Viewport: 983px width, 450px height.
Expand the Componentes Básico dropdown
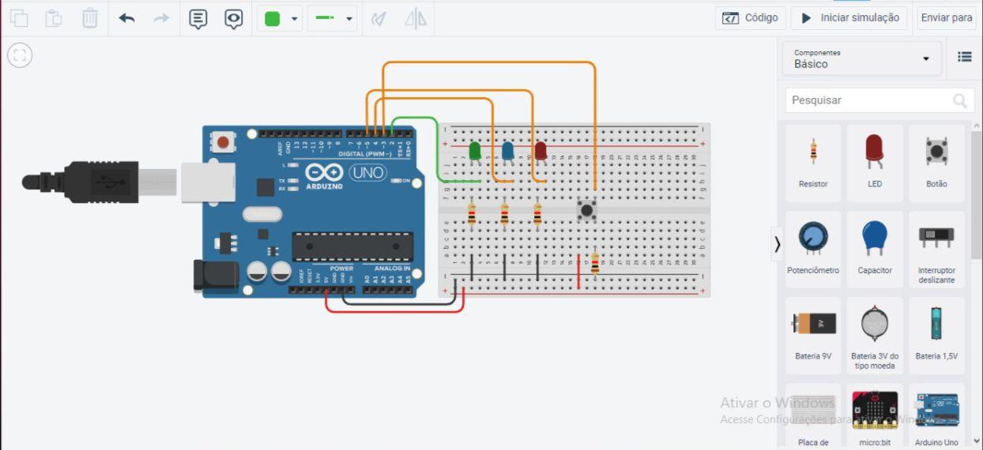click(x=861, y=58)
